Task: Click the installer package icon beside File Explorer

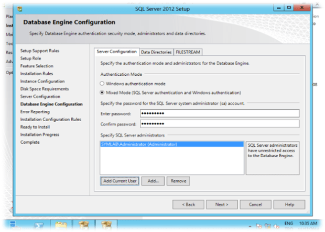Action: click(83, 226)
